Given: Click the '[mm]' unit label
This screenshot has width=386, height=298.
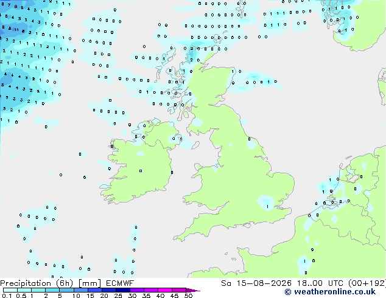Looking at the screenshot, I should click(x=89, y=283).
